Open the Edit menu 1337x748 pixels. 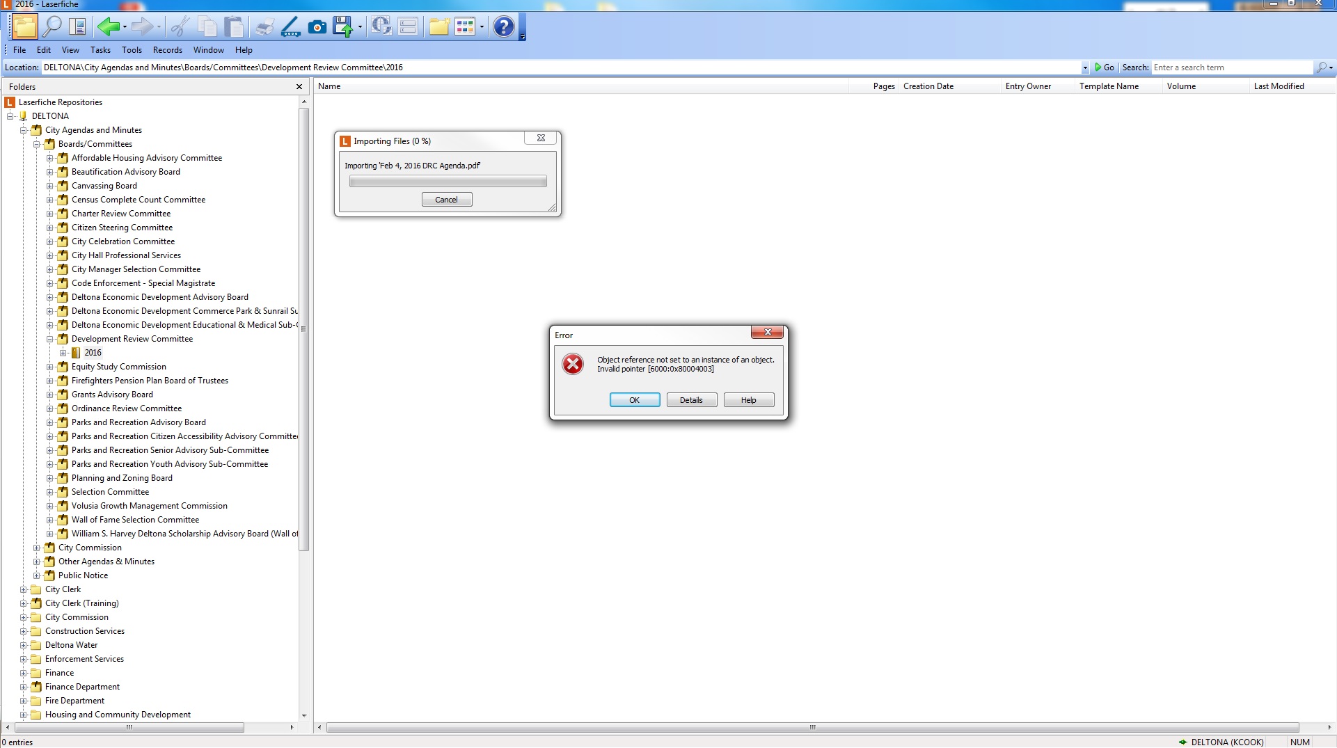tap(44, 50)
